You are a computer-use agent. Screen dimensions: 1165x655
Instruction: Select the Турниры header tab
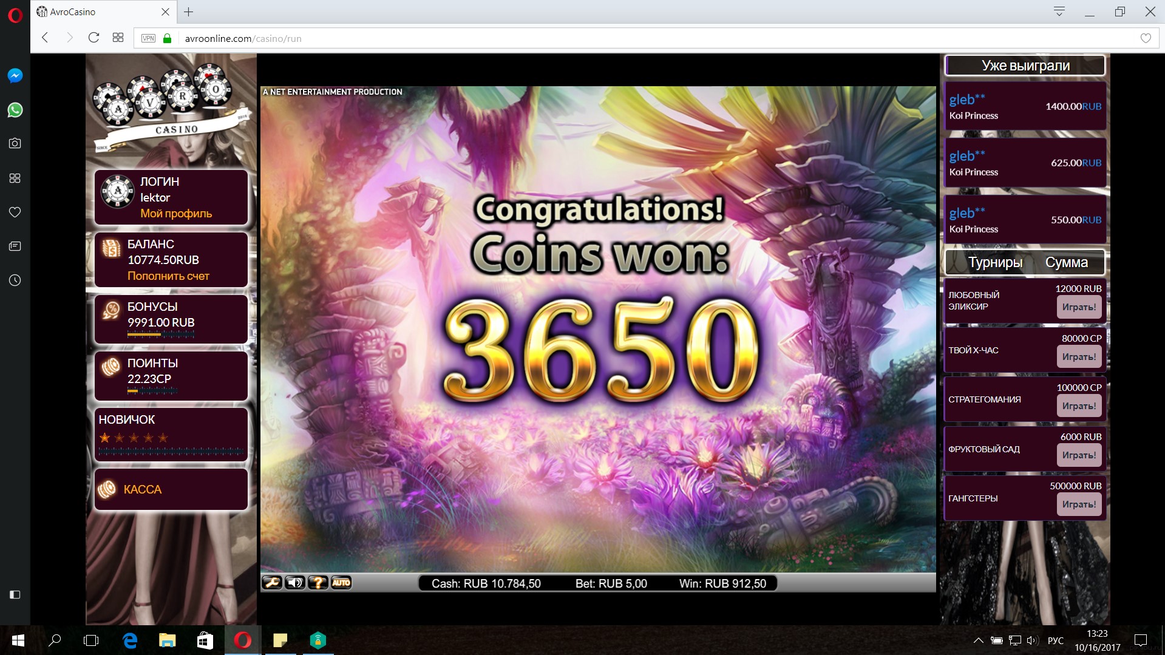click(x=995, y=262)
